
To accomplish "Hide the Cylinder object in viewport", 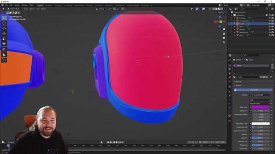I will (x=269, y=18).
